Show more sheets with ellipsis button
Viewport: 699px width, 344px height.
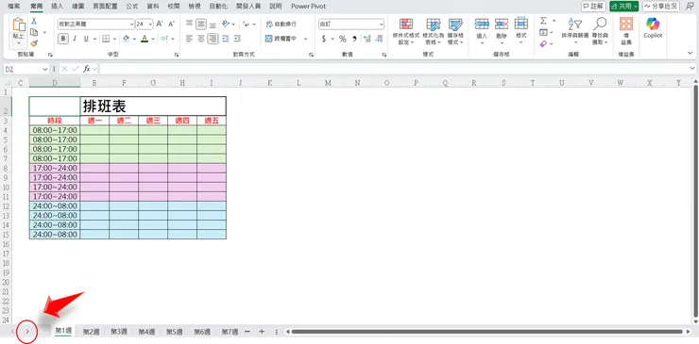[247, 332]
